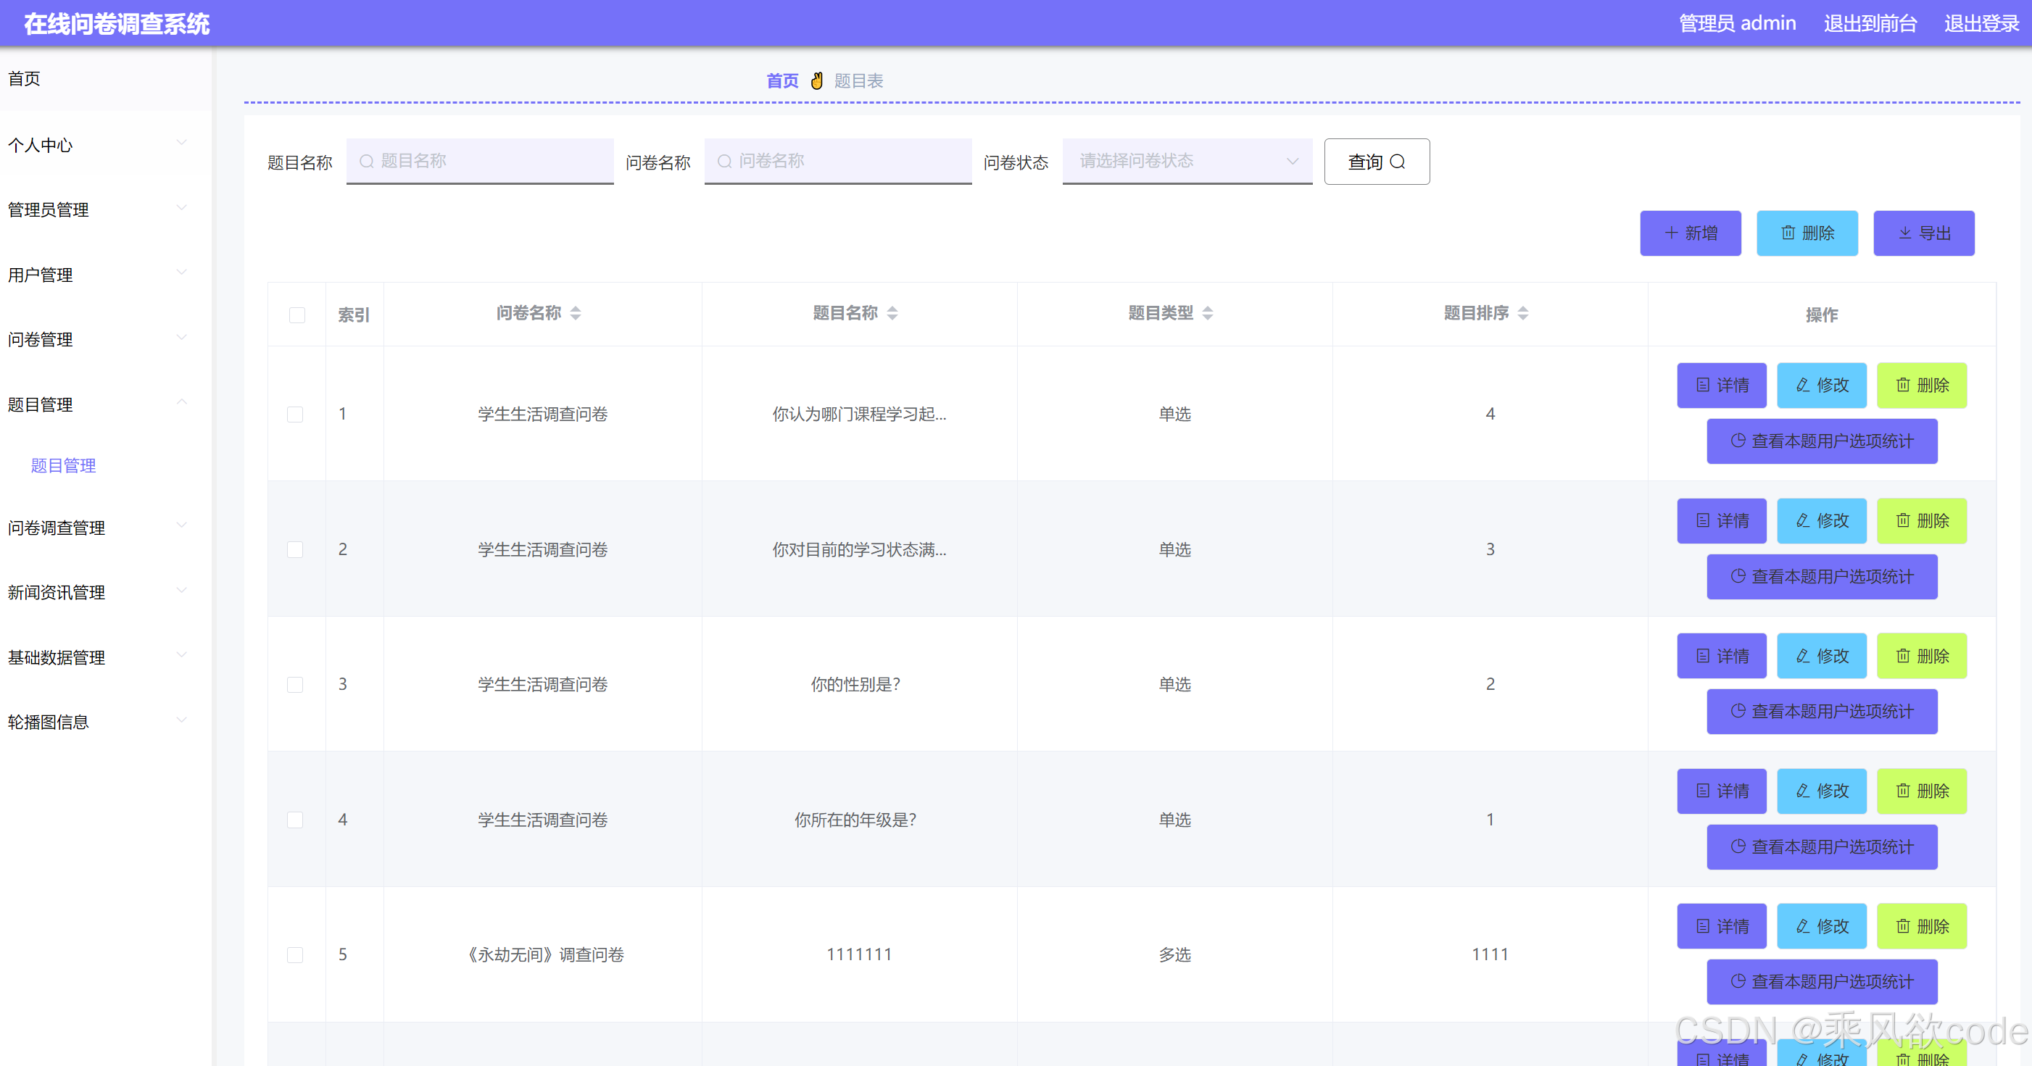The height and width of the screenshot is (1066, 2032).
Task: Click the magnifier icon in 查询 button
Action: (x=1397, y=162)
